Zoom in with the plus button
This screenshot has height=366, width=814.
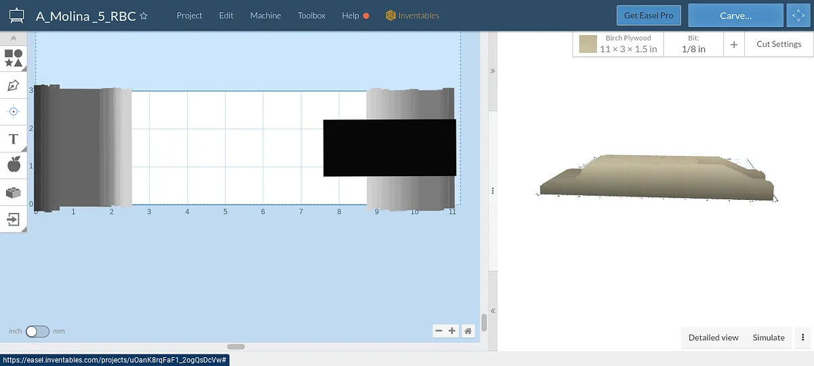[452, 331]
